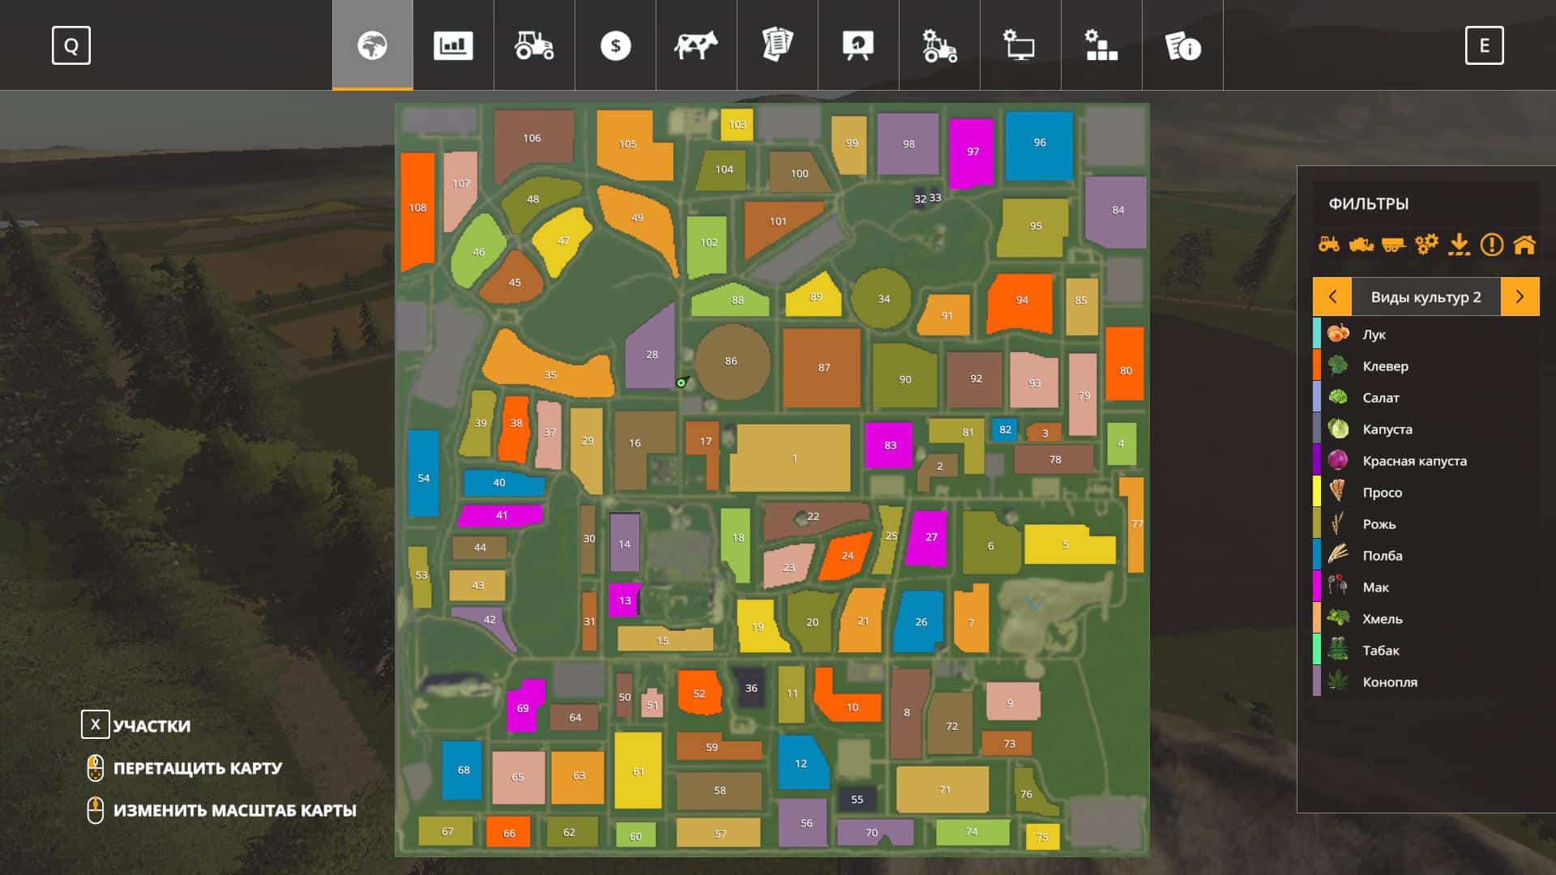The width and height of the screenshot is (1556, 875).
Task: Switch to previous crop type filter page
Action: (x=1332, y=297)
